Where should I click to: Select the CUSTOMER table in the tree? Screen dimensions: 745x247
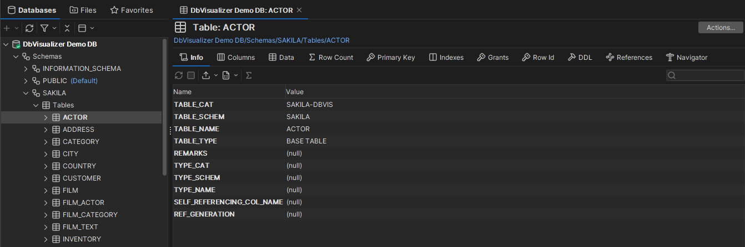point(82,178)
